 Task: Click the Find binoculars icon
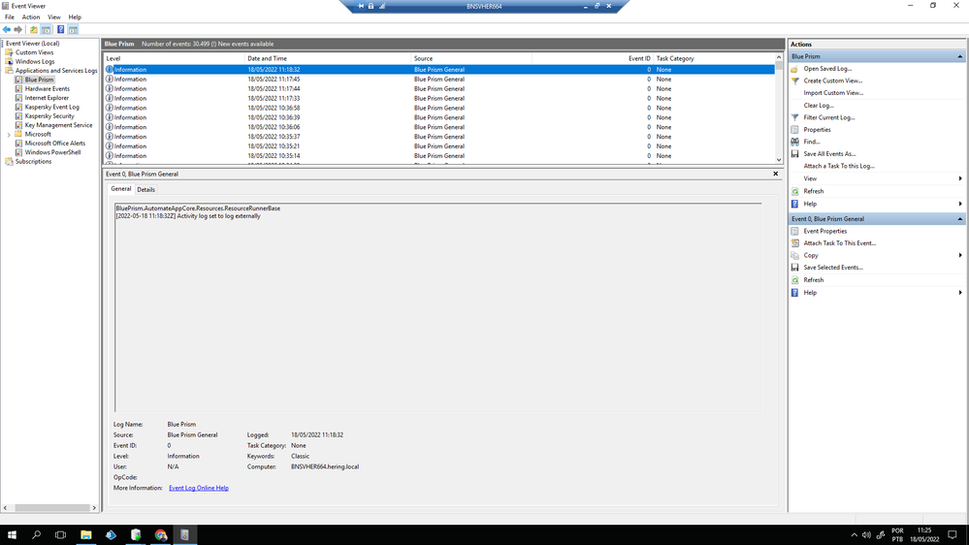click(795, 142)
